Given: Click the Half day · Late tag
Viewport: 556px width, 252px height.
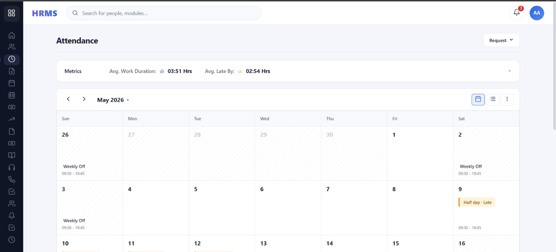Looking at the screenshot, I should click(477, 202).
